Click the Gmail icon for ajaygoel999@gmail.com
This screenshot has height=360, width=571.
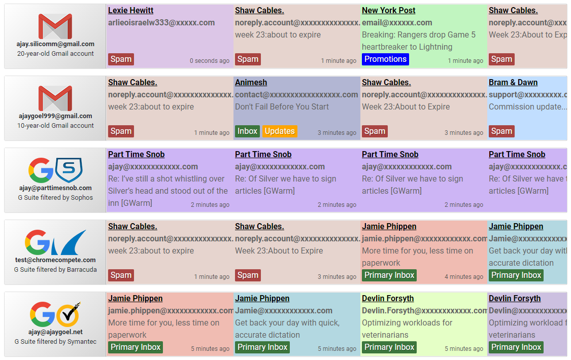click(55, 99)
